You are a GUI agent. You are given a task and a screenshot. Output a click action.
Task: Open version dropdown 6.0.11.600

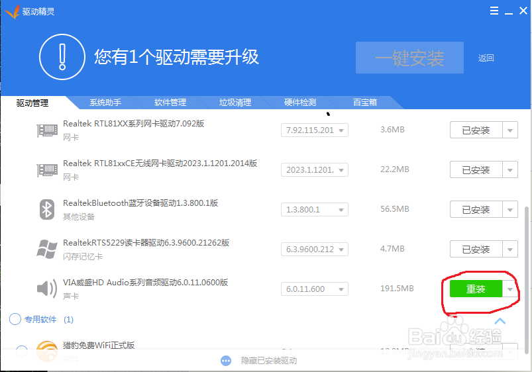click(315, 289)
